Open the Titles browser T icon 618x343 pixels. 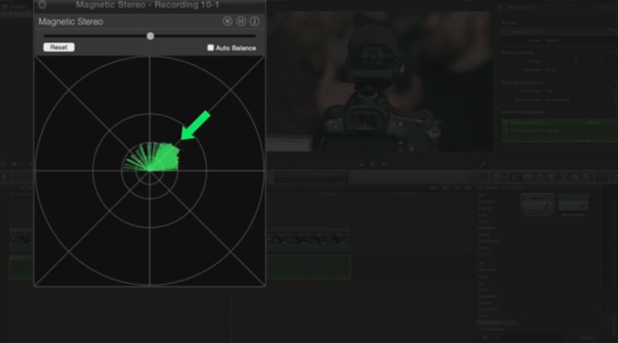click(x=563, y=177)
